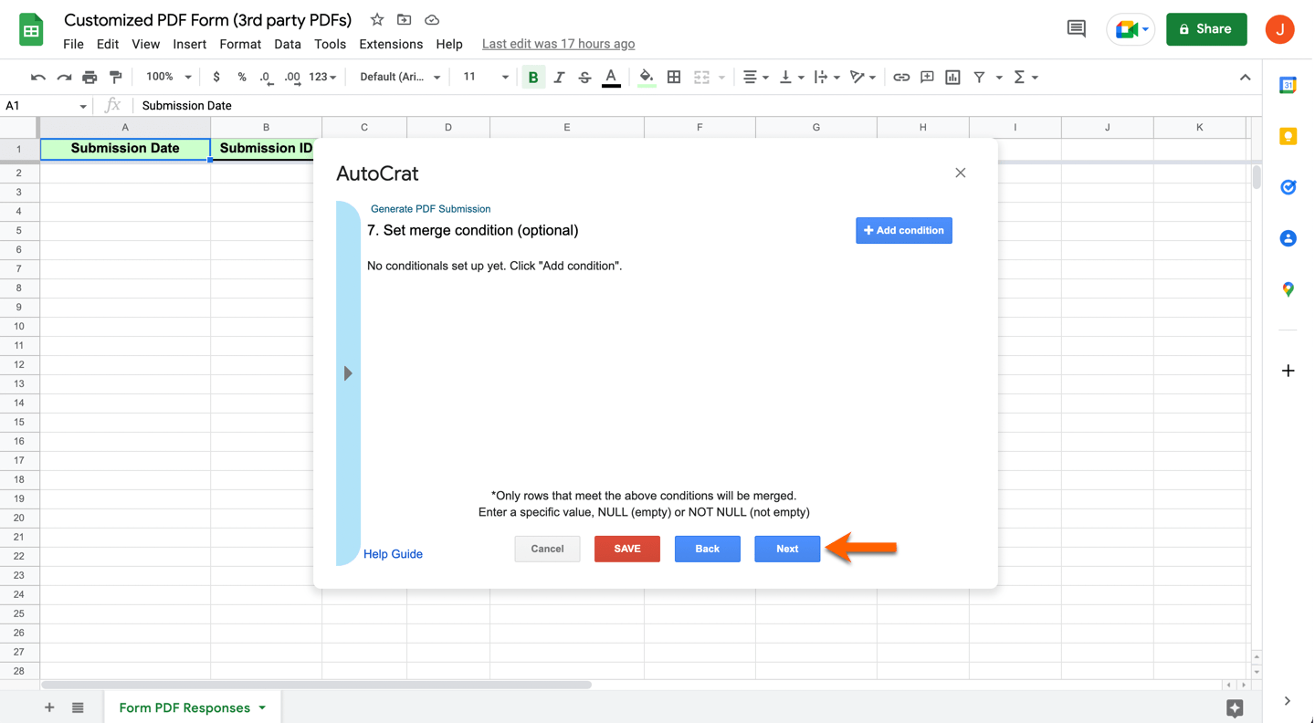This screenshot has width=1315, height=723.
Task: Open Contacts in the side panel
Action: tap(1289, 238)
